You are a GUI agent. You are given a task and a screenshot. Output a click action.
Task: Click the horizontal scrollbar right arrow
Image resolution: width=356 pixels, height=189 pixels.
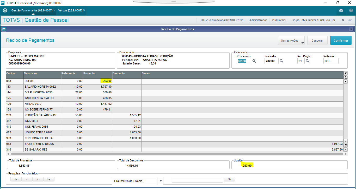346,154
